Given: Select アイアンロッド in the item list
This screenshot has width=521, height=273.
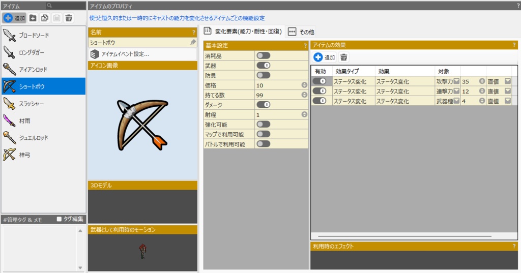Looking at the screenshot, I should [x=44, y=70].
